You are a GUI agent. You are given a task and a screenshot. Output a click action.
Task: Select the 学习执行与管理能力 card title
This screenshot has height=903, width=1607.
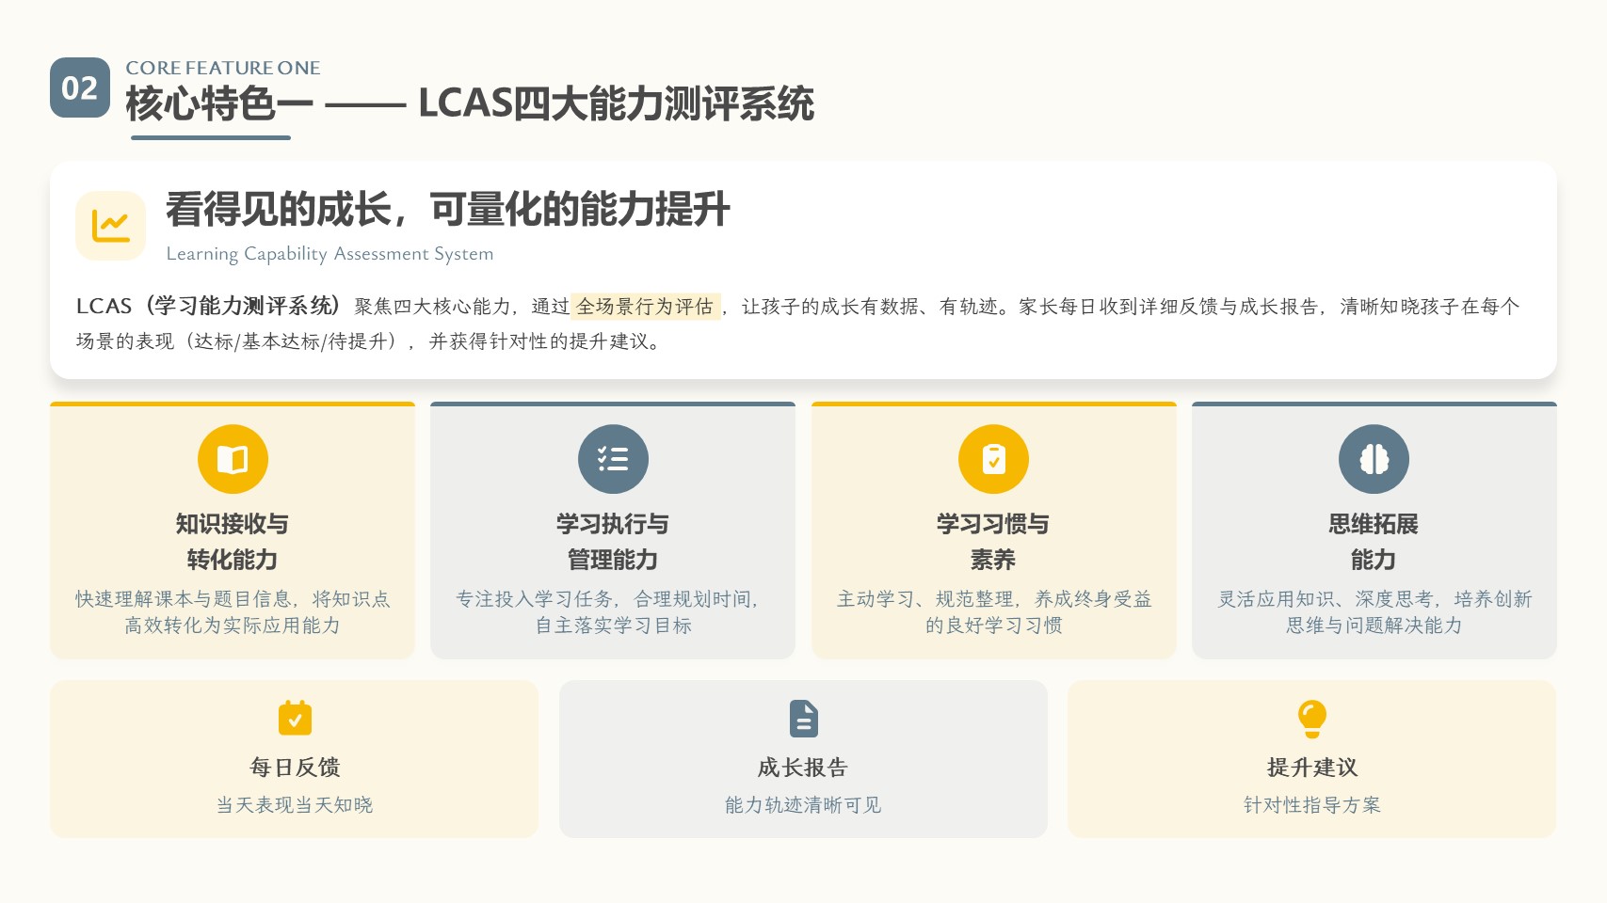click(x=613, y=542)
